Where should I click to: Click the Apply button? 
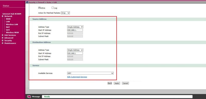(x=117, y=83)
